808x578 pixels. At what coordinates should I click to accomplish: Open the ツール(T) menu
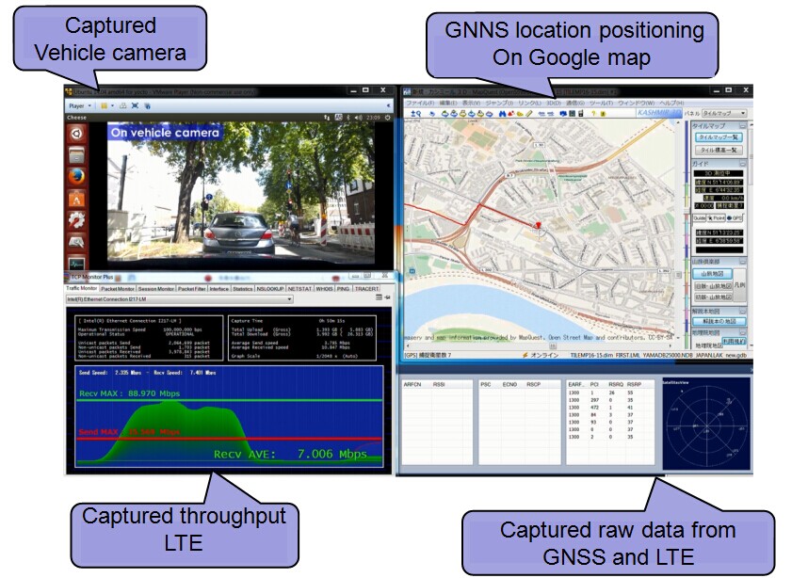601,103
